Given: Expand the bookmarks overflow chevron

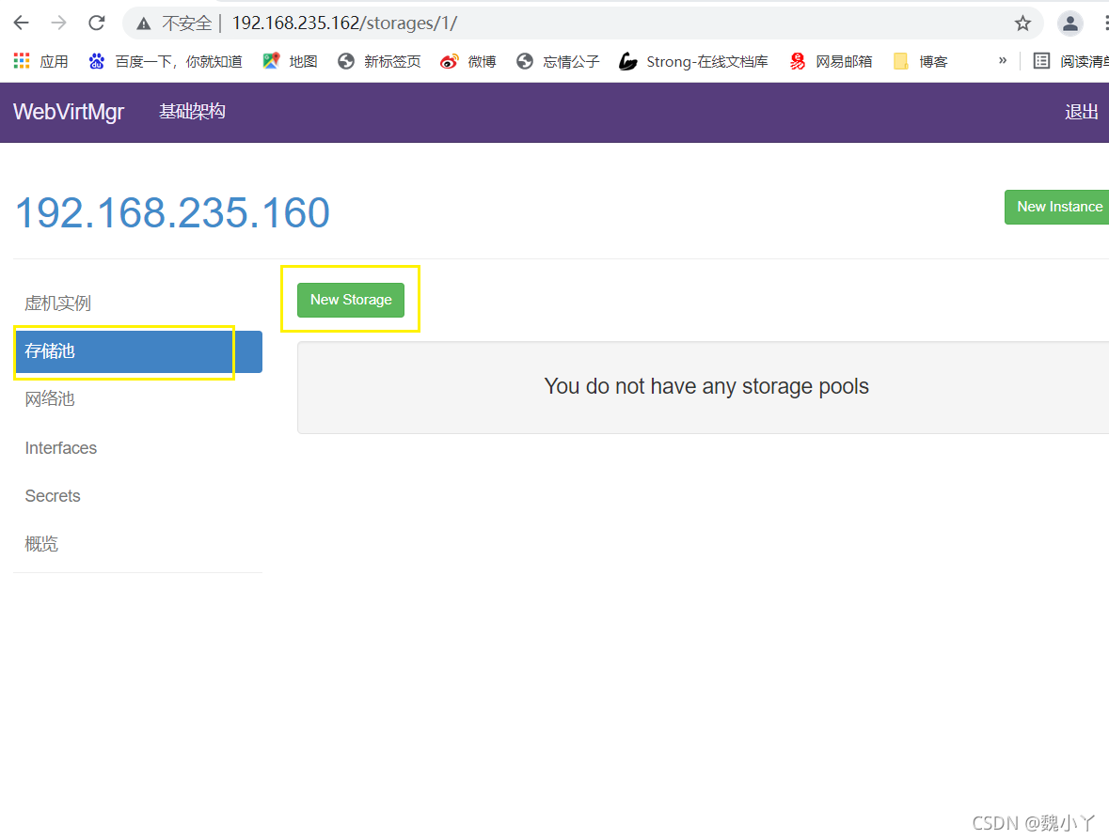Looking at the screenshot, I should click(1002, 61).
